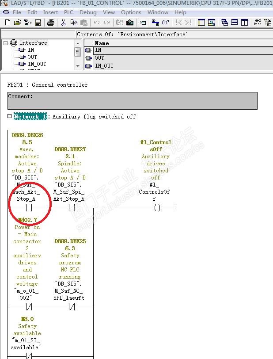Click the system menu icon beside File
Viewport: 273px width, 359px height.
tap(6, 12)
